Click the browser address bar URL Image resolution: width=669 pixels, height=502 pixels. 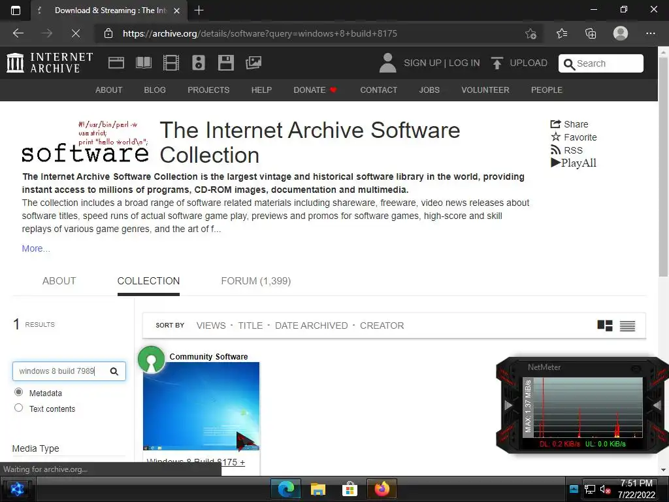[x=260, y=33]
